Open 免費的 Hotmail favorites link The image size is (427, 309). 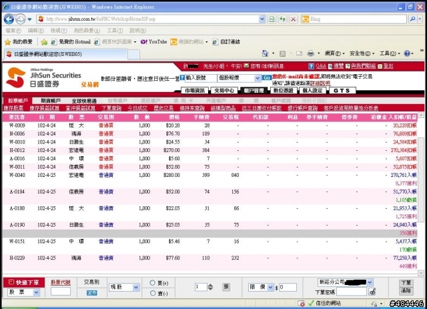tap(71, 41)
